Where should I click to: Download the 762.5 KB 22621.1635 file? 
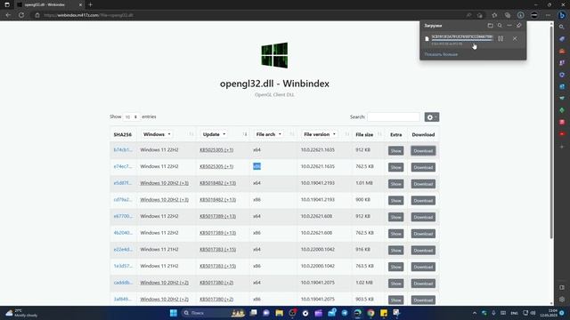point(423,167)
